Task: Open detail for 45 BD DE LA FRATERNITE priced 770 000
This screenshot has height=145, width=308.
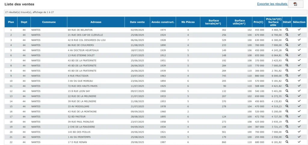Action: tap(287, 65)
